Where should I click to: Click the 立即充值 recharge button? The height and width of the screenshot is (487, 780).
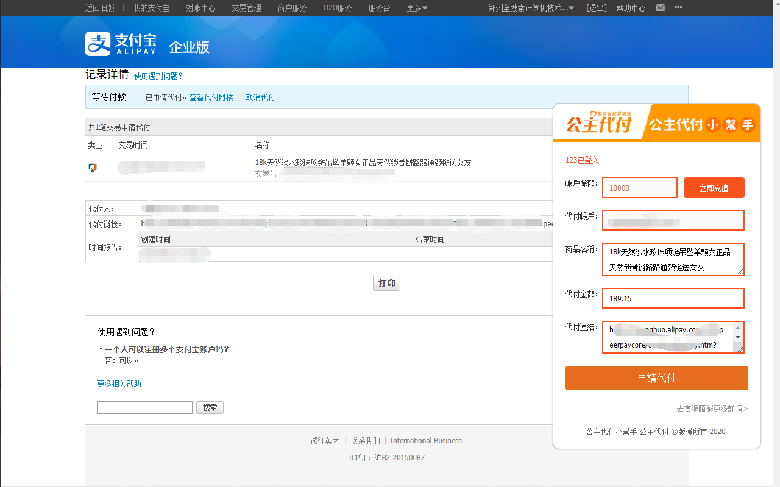coord(714,188)
